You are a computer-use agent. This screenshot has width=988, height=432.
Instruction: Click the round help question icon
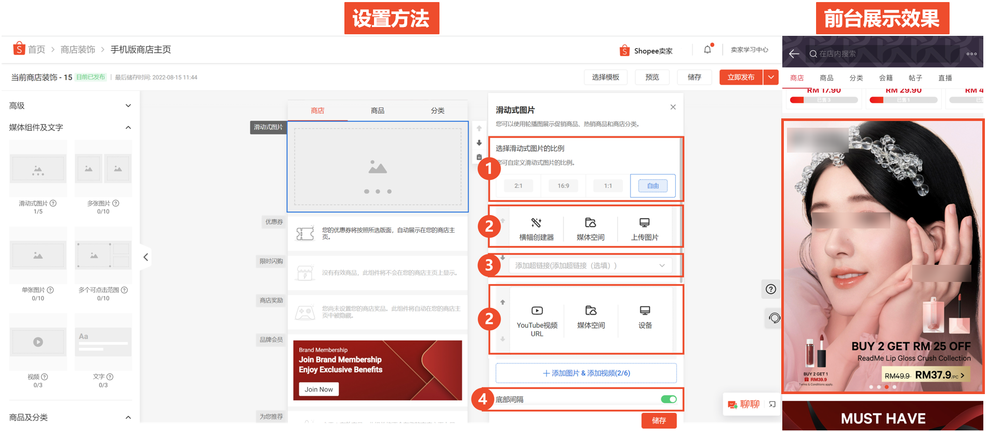[x=771, y=289]
